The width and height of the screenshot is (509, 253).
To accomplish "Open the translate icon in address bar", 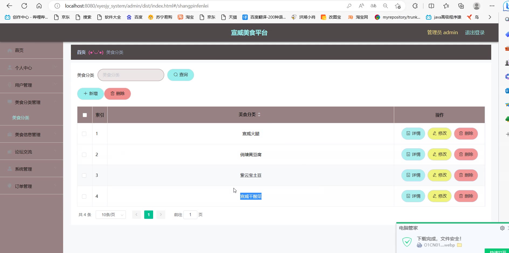I will tap(373, 6).
